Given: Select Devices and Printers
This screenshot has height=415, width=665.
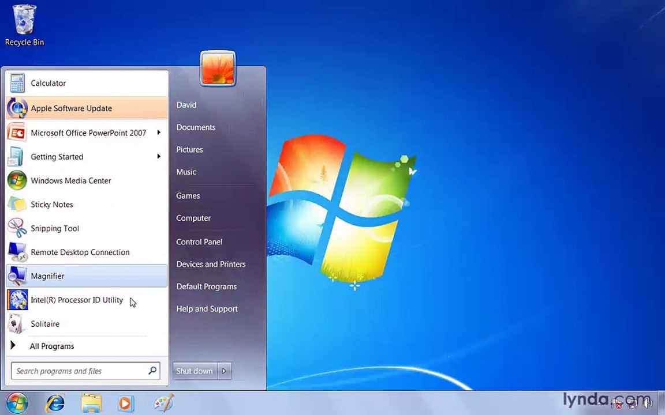Looking at the screenshot, I should coord(211,264).
